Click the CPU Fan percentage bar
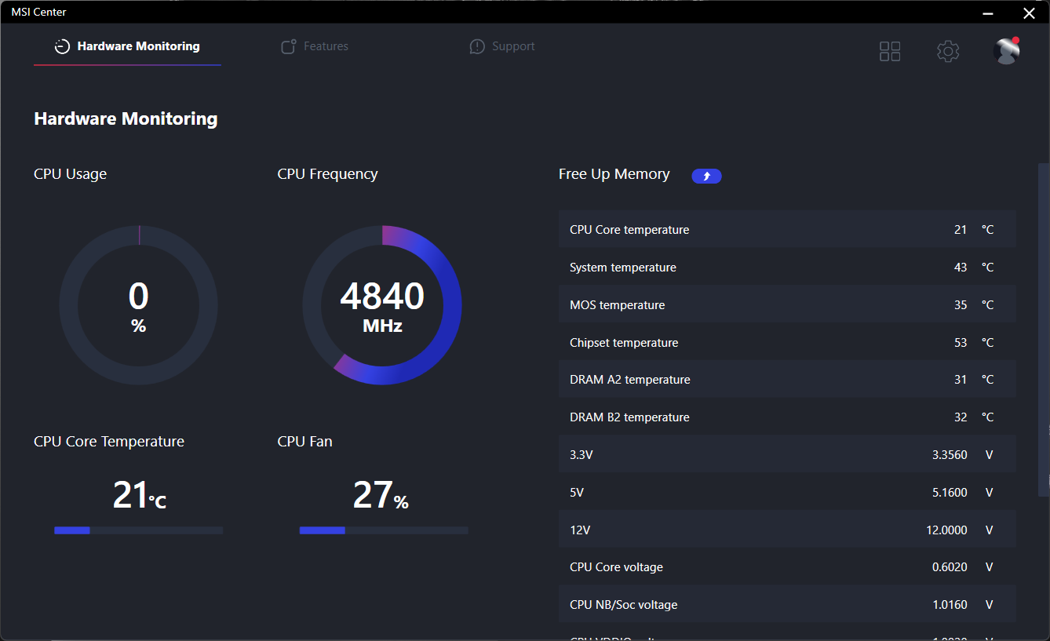This screenshot has width=1050, height=641. 384,530
